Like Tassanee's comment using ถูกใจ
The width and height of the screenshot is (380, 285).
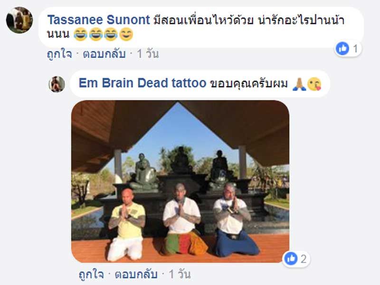click(59, 54)
